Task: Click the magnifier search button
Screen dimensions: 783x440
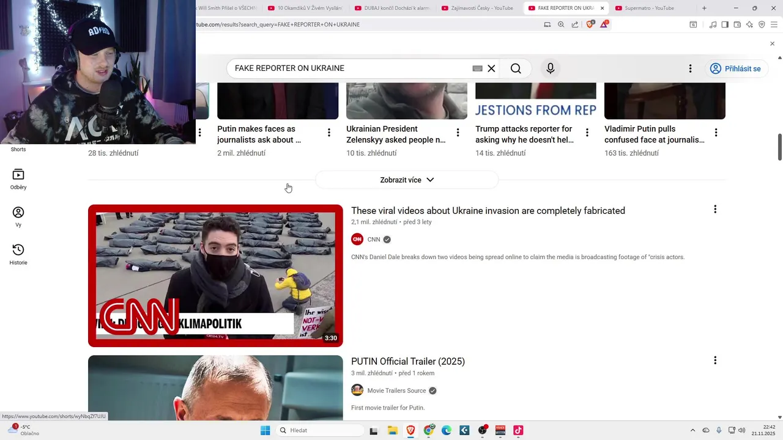Action: pos(516,68)
